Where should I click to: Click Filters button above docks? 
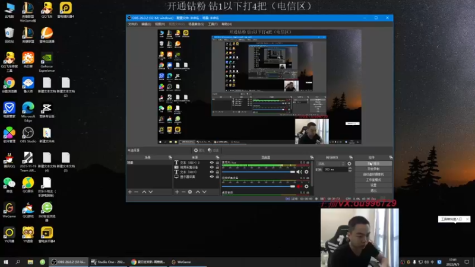click(x=213, y=150)
